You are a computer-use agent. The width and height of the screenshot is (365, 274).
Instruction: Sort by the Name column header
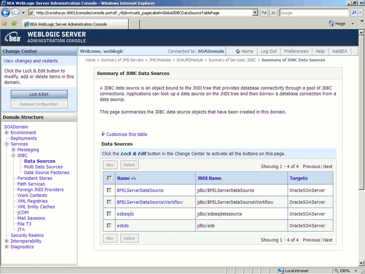(x=124, y=178)
